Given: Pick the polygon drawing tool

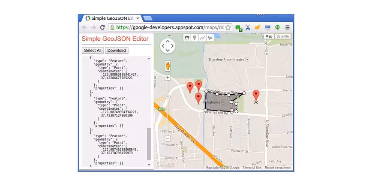Looking at the screenshot, I should tap(210, 38).
